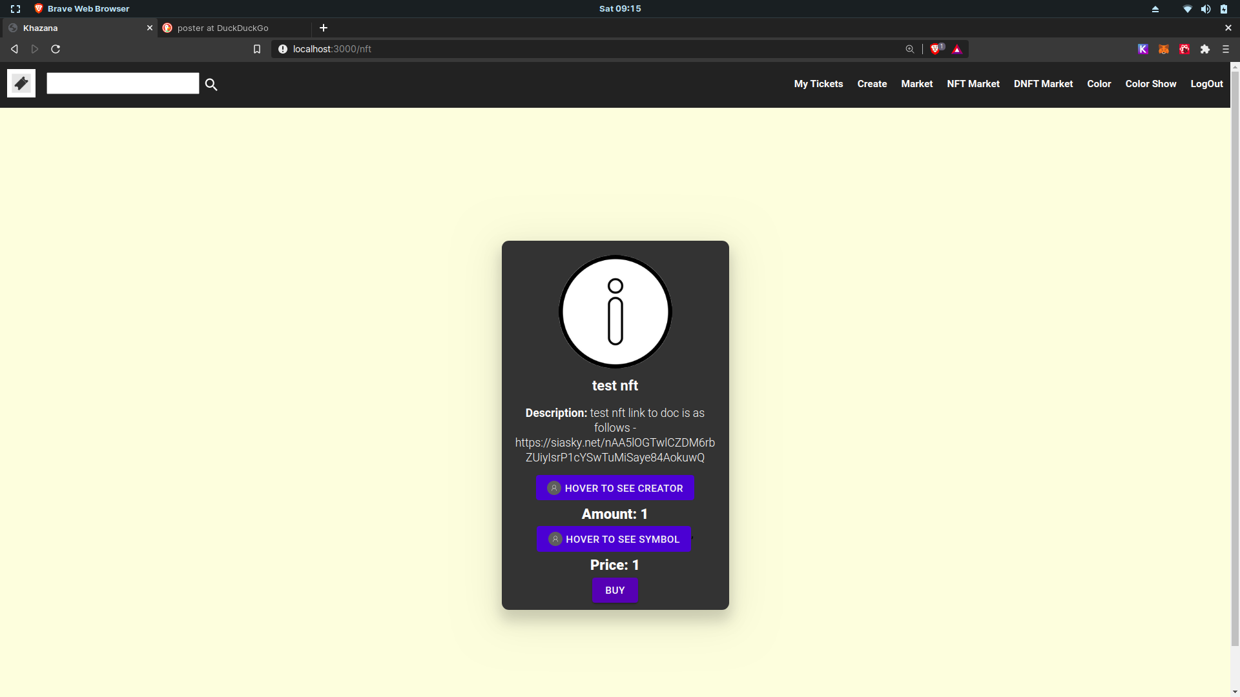Open the My Tickets nav link
Screen dimensions: 1240x697
pos(818,84)
